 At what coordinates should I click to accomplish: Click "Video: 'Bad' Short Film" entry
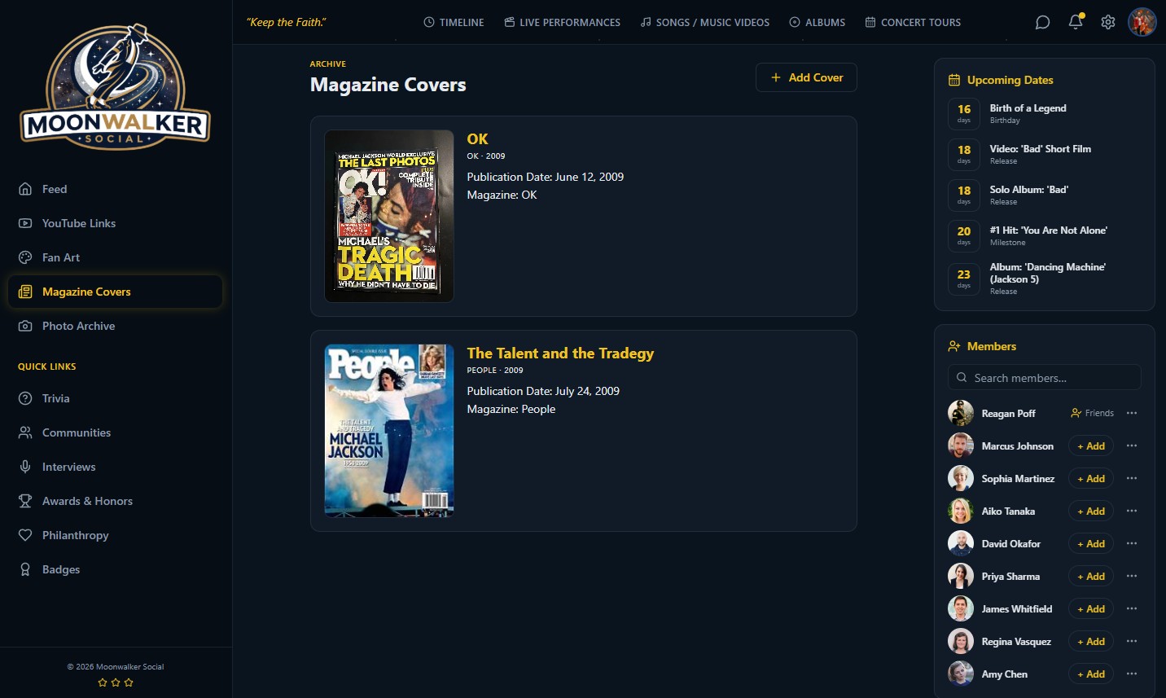(1045, 154)
